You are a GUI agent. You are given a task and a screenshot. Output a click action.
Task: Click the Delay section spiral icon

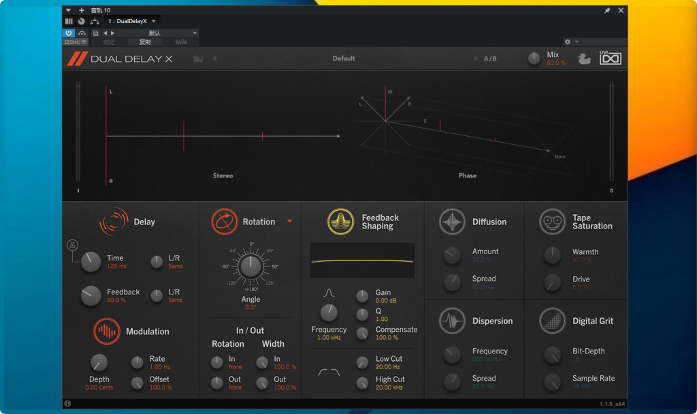pos(114,222)
